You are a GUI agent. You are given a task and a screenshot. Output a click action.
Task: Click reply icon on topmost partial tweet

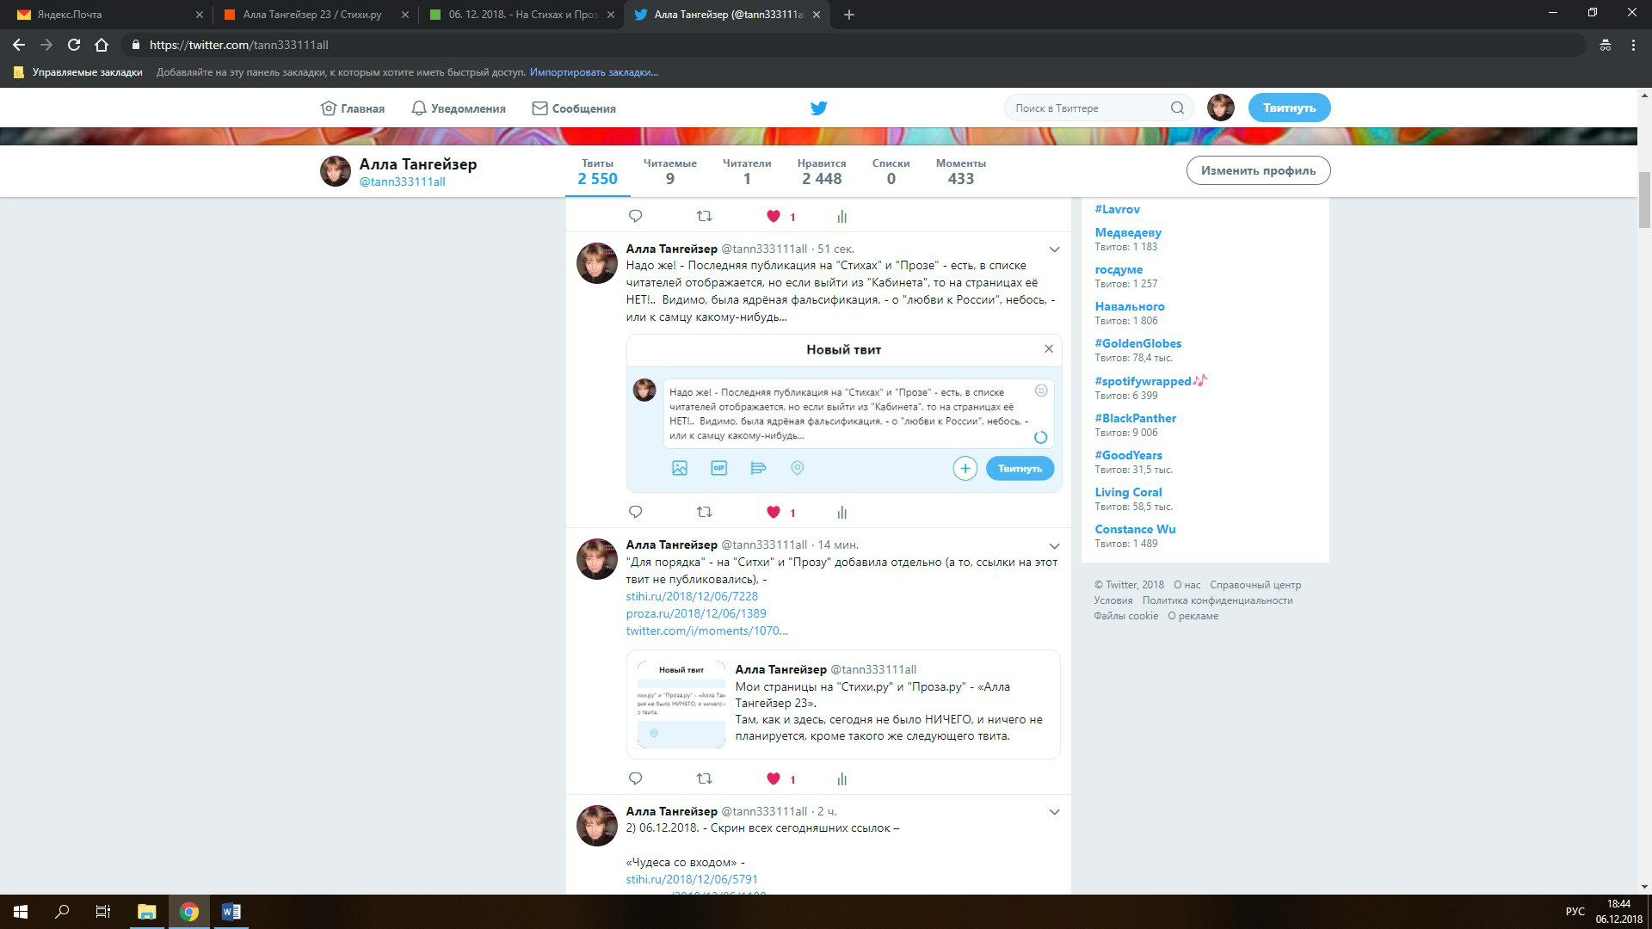[x=636, y=216]
